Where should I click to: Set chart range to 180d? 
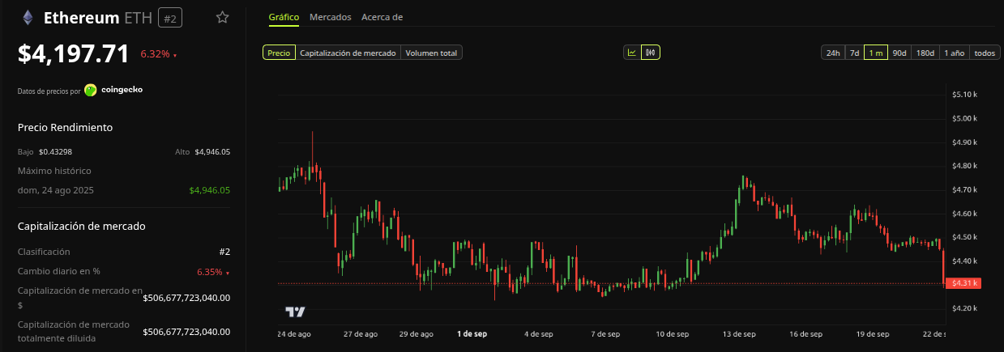pos(925,53)
